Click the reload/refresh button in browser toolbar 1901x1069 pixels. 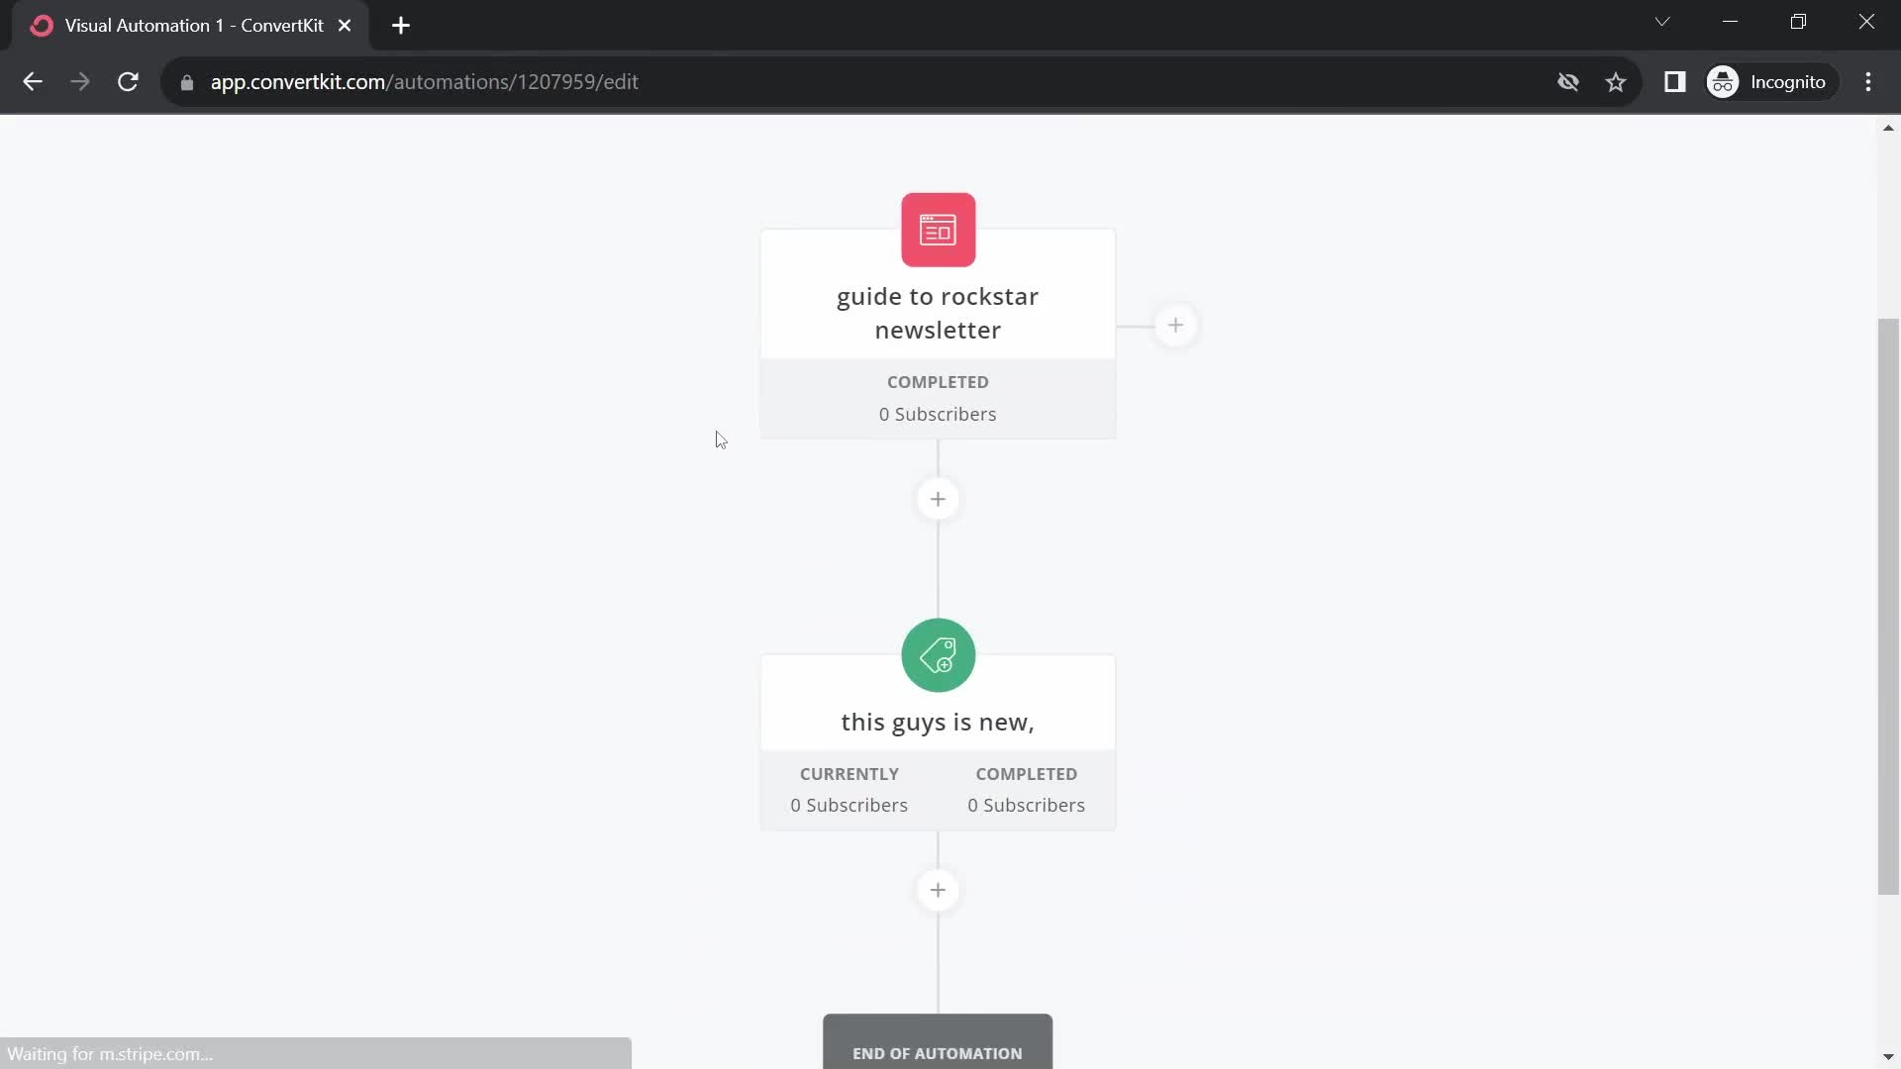pos(128,82)
